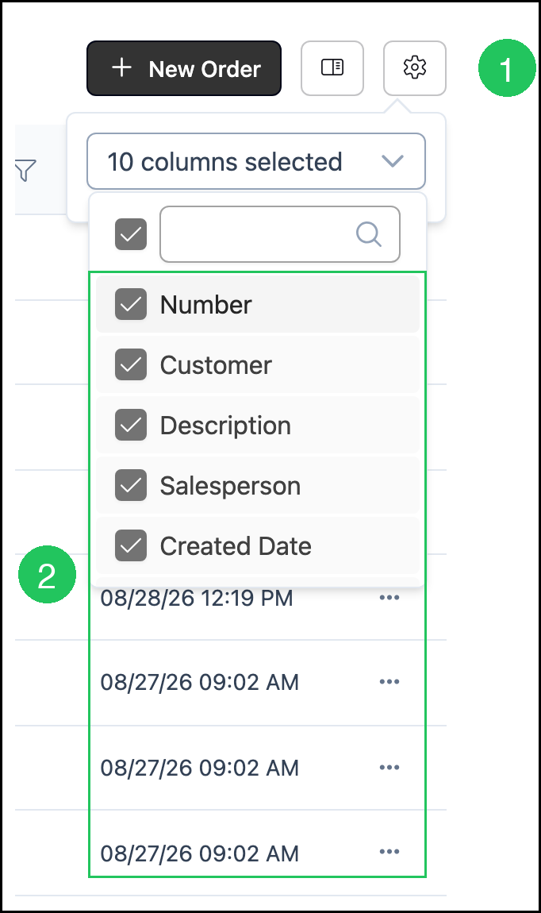Uncheck the Customer column checkbox

[x=131, y=364]
